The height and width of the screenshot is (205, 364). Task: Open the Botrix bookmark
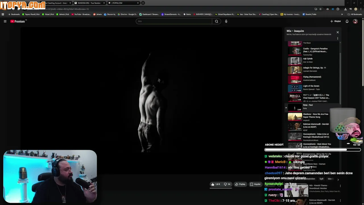(x=187, y=14)
